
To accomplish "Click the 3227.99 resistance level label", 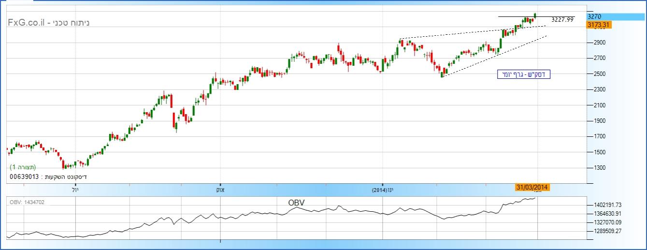I will (562, 20).
